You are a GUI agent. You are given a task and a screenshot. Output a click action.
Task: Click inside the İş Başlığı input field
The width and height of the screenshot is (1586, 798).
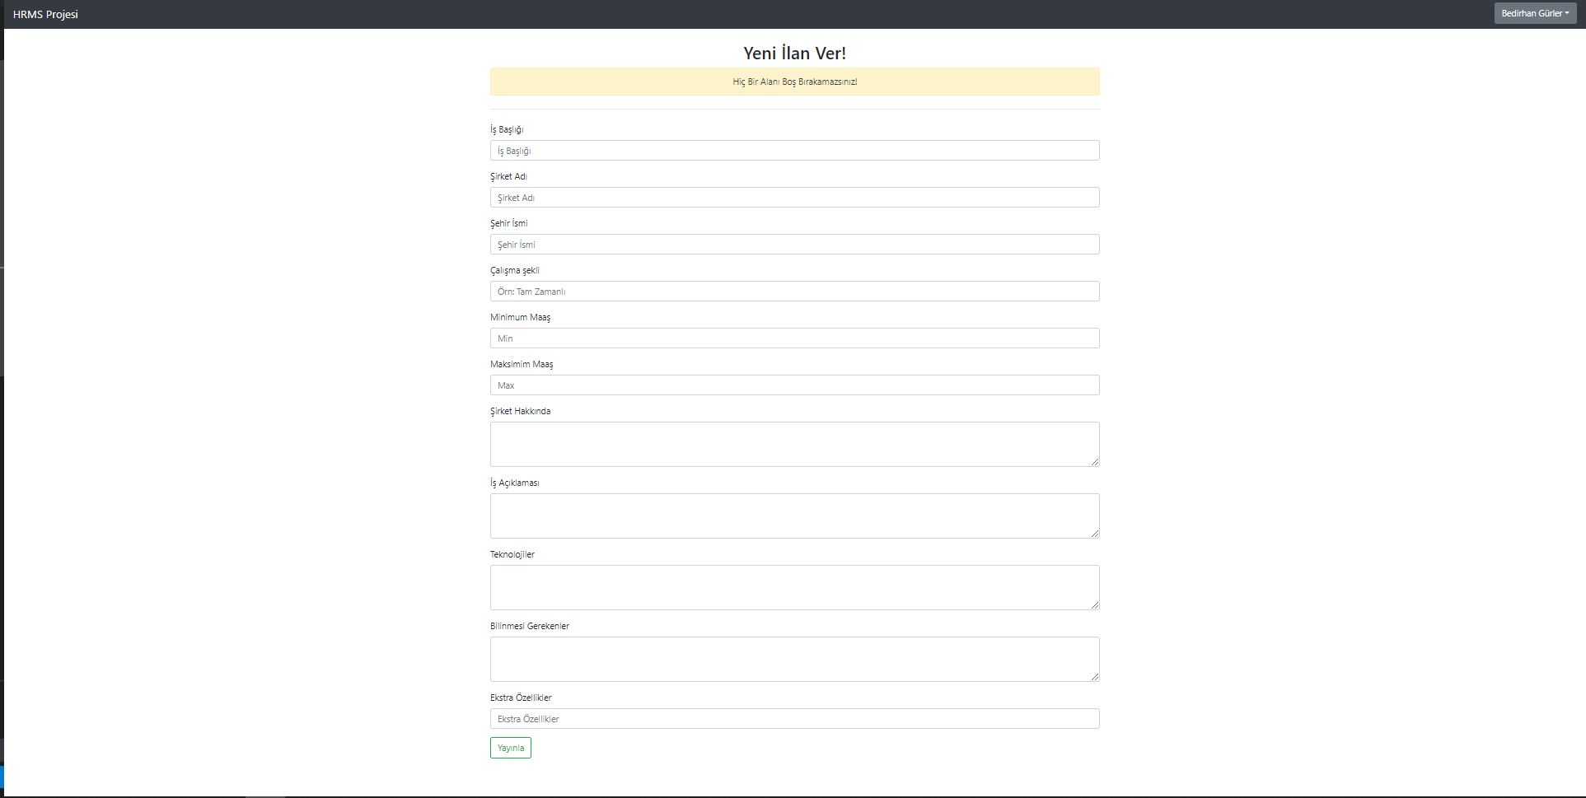coord(793,150)
